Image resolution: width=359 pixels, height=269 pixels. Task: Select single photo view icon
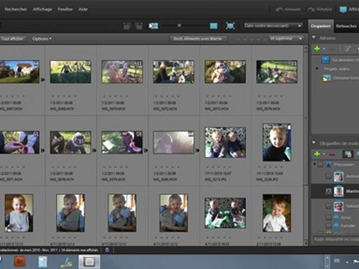213,25
